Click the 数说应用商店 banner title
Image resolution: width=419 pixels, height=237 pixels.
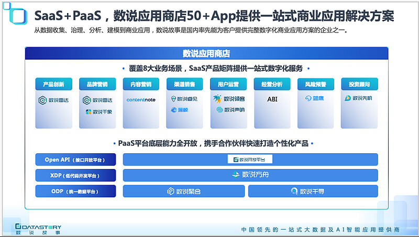206,53
